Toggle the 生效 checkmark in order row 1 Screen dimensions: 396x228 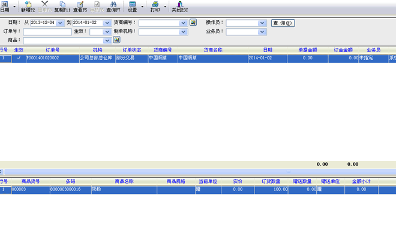click(19, 58)
